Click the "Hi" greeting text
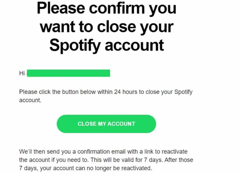The width and height of the screenshot is (239, 174). point(22,73)
